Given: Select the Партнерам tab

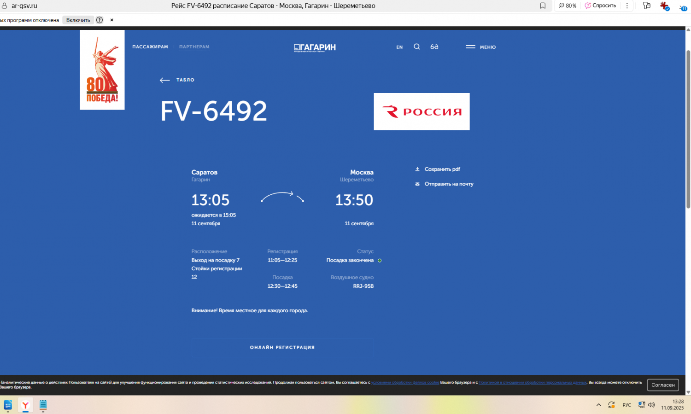Looking at the screenshot, I should [194, 47].
